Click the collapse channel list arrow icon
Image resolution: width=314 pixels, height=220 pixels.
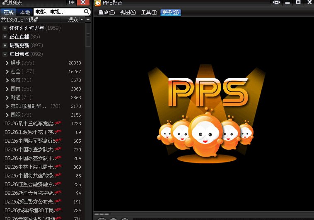point(72,2)
